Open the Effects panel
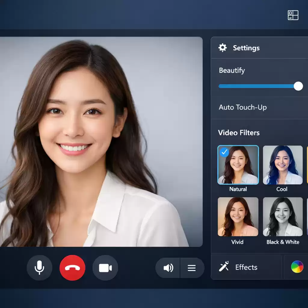 pos(246,267)
